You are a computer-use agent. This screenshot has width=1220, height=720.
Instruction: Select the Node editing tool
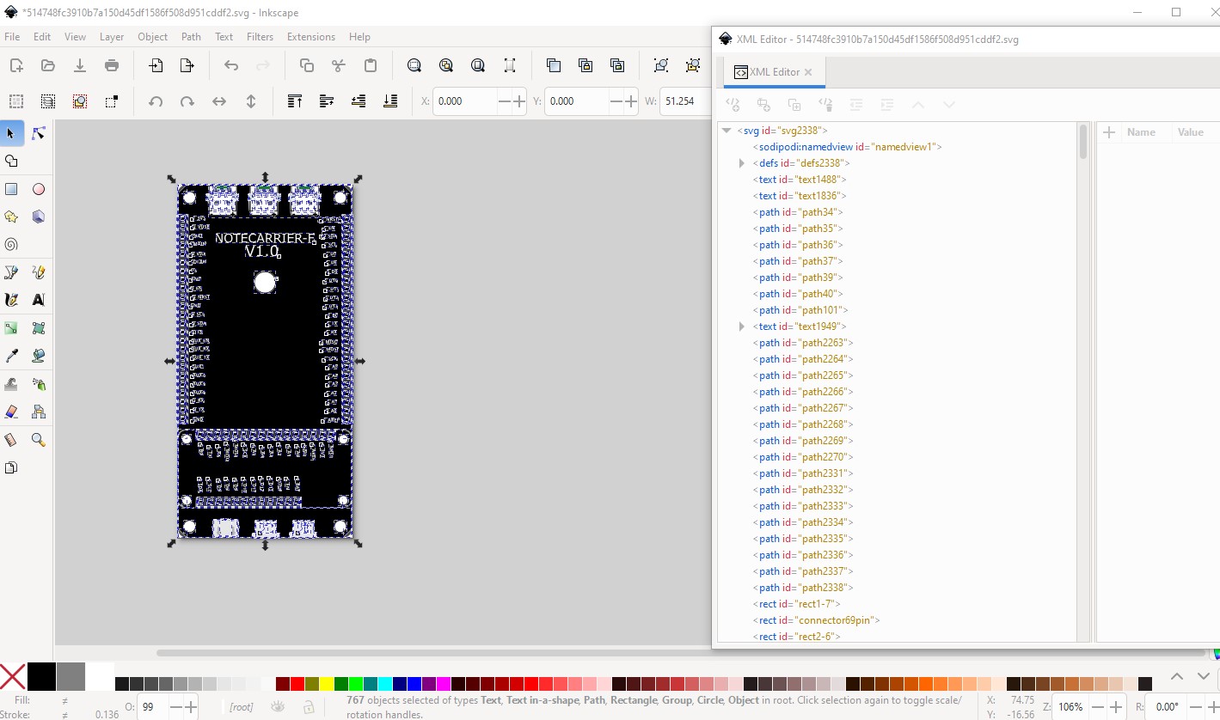[x=39, y=133]
